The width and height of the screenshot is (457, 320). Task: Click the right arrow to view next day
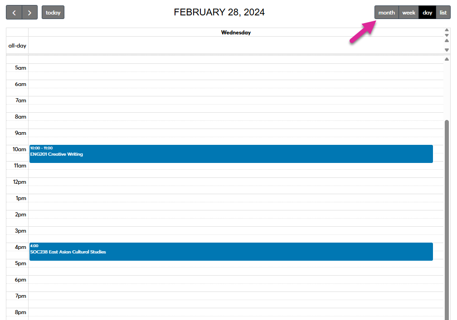(x=29, y=12)
